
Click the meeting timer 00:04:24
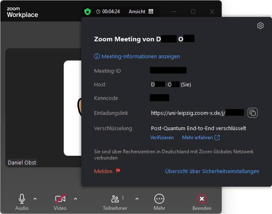pyautogui.click(x=111, y=12)
